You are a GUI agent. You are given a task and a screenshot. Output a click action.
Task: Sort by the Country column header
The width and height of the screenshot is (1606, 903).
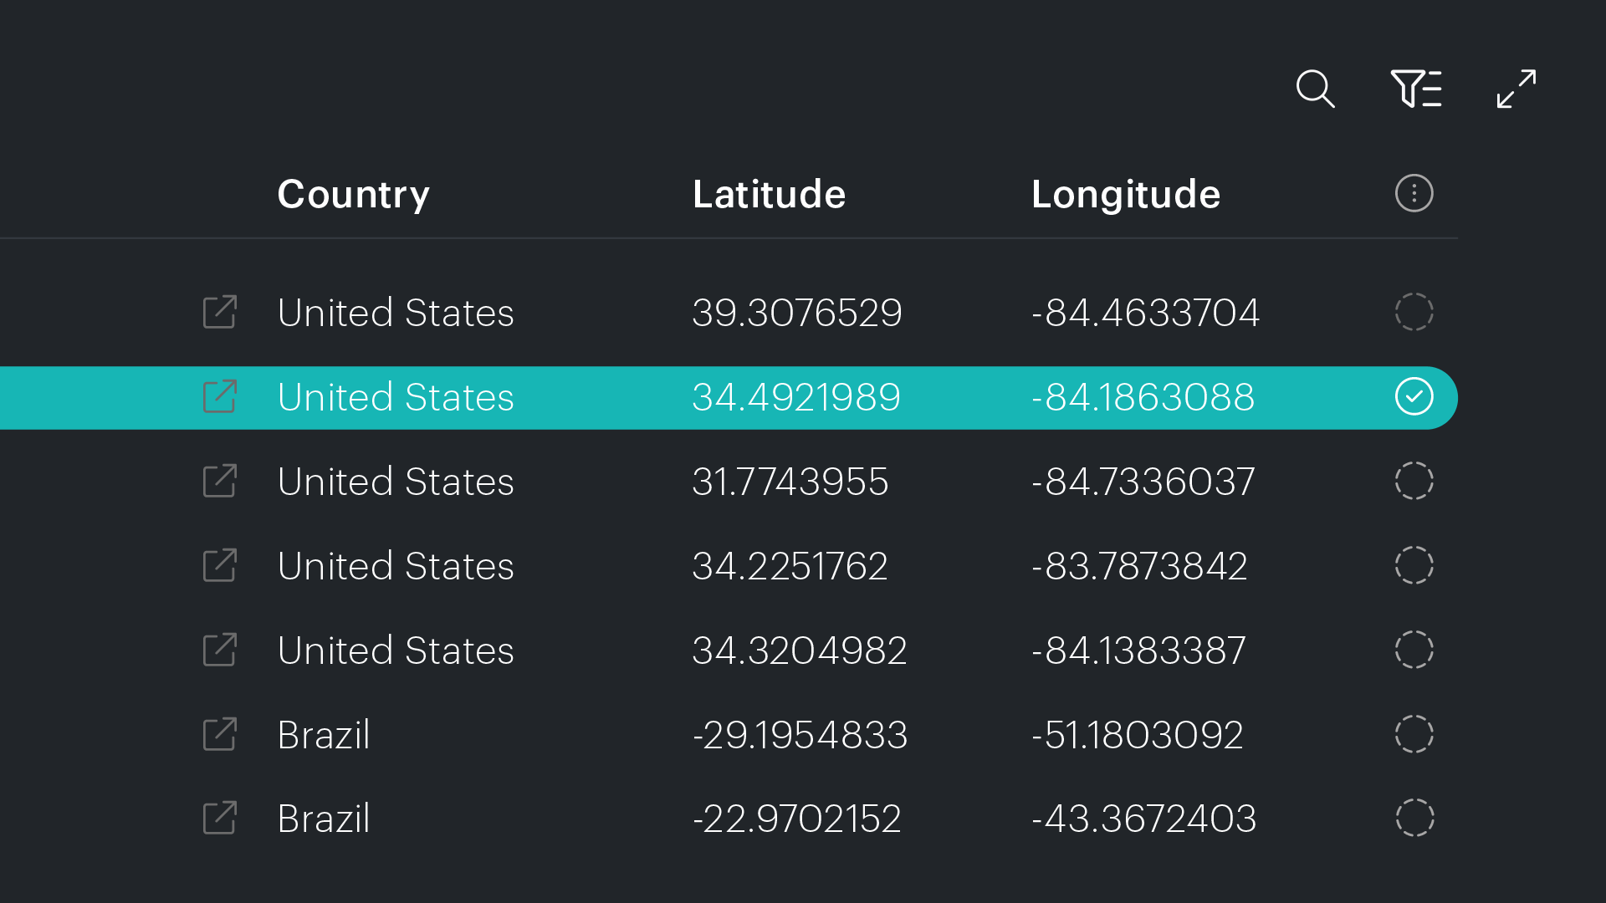[x=353, y=195]
